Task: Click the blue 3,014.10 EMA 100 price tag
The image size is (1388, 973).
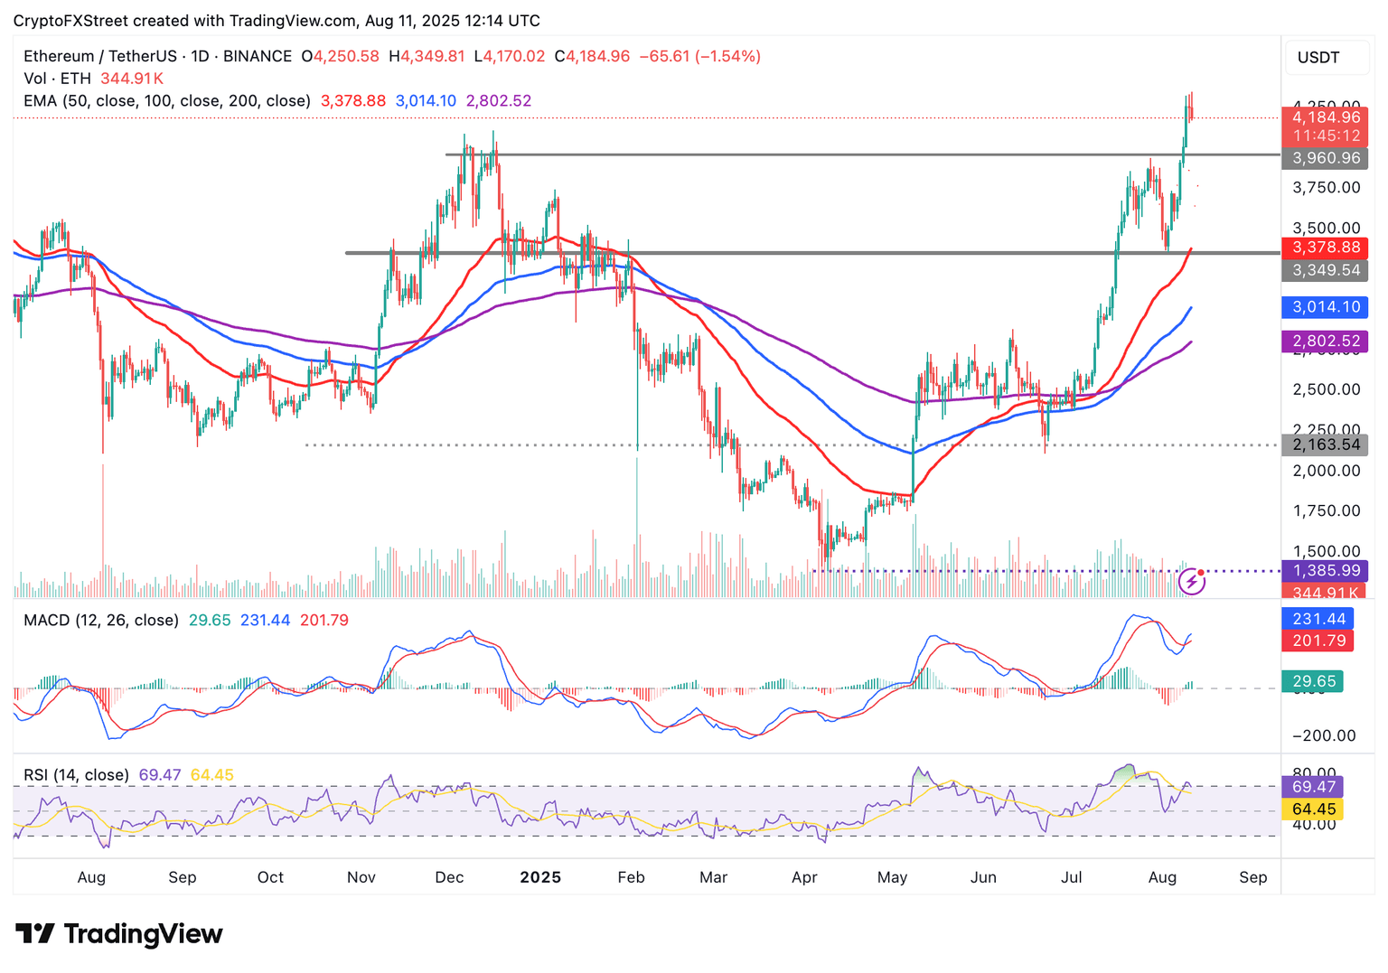Action: [x=1325, y=307]
